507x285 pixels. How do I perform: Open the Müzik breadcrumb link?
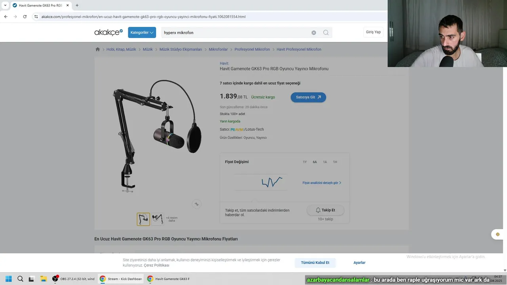(148, 49)
